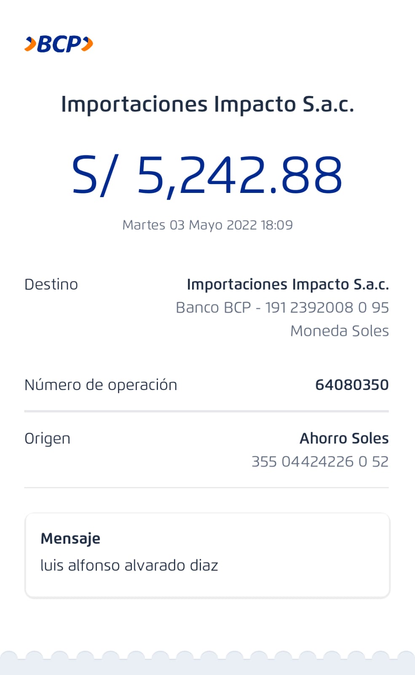Click the message text luis alfonso alvarado diaz
Viewport: 415px width, 675px height.
coord(129,566)
